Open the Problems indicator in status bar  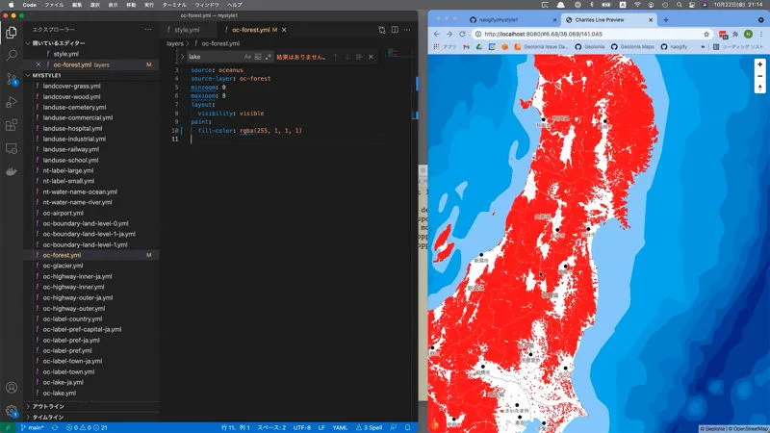tap(87, 427)
